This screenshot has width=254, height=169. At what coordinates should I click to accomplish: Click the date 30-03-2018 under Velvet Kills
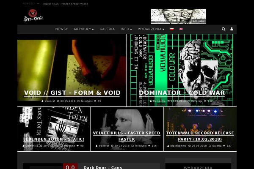point(122,146)
